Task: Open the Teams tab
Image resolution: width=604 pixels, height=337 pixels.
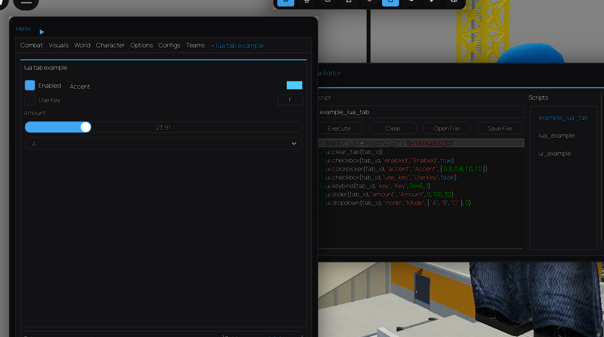Action: point(195,45)
